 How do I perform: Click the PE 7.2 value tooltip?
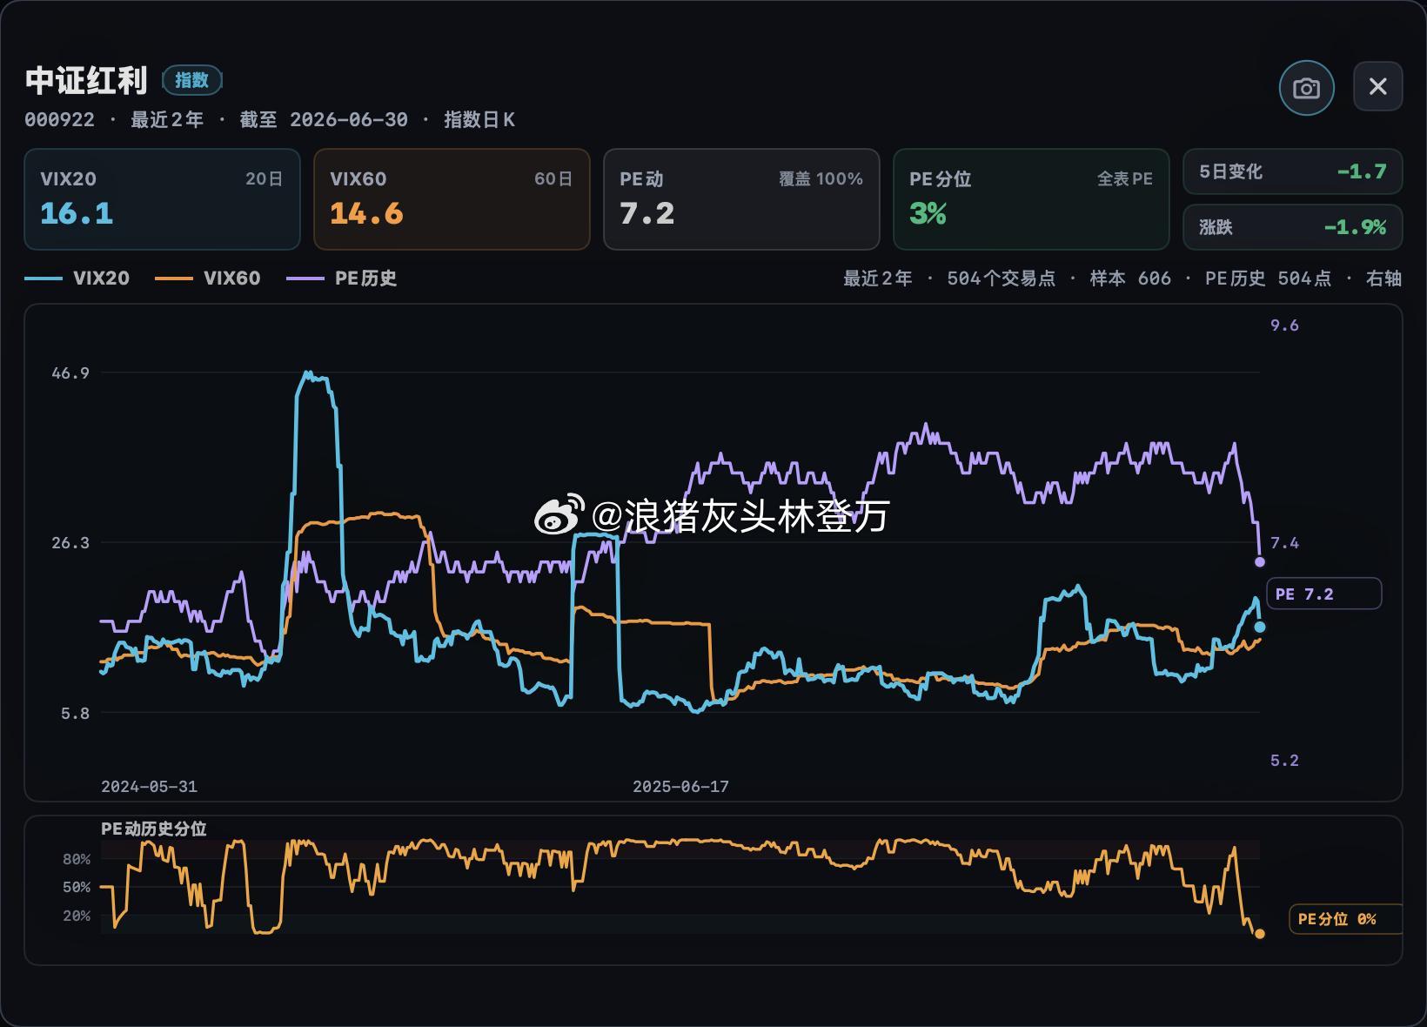click(x=1323, y=594)
